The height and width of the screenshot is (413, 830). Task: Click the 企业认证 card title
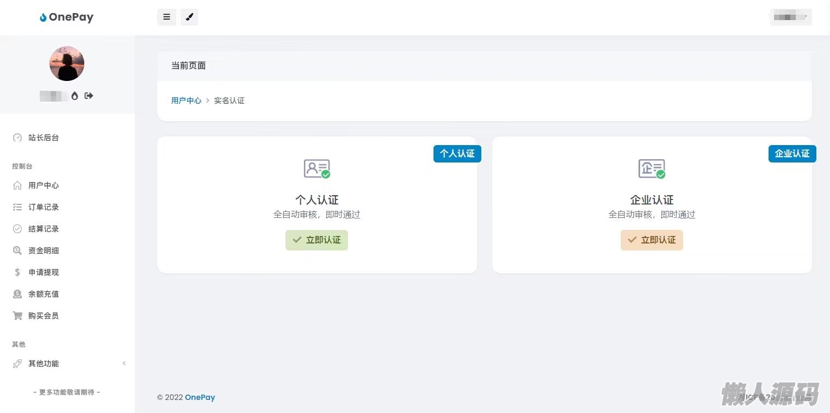pos(652,200)
